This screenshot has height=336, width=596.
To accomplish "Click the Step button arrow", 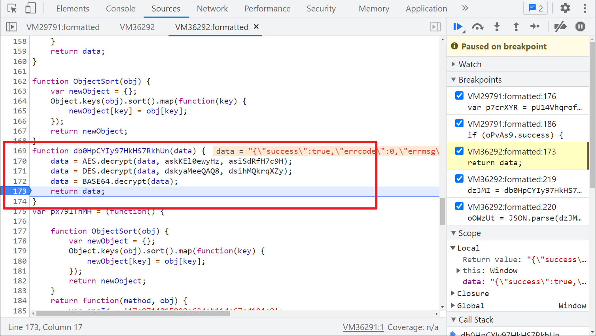I will [x=535, y=26].
